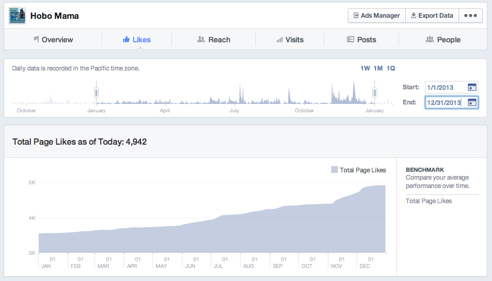Open the End date calendar icon
Screen dimensions: 492x281
click(x=472, y=102)
